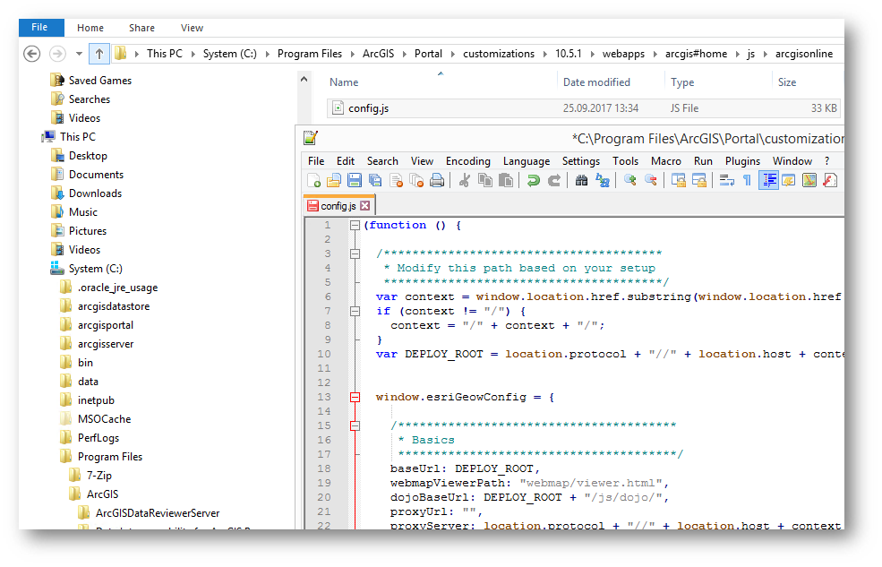Open the Search menu in Notepad++
The width and height of the screenshot is (882, 567).
pos(382,161)
